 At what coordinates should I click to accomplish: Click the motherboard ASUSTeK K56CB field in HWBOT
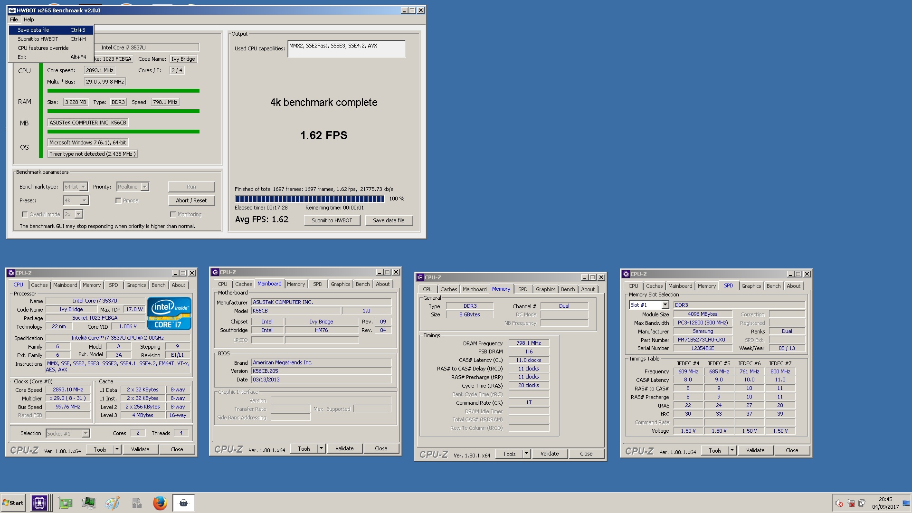[x=88, y=123]
